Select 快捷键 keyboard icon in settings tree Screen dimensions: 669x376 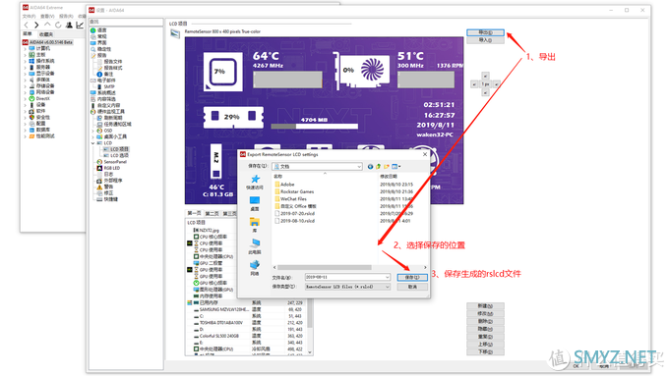(x=99, y=199)
